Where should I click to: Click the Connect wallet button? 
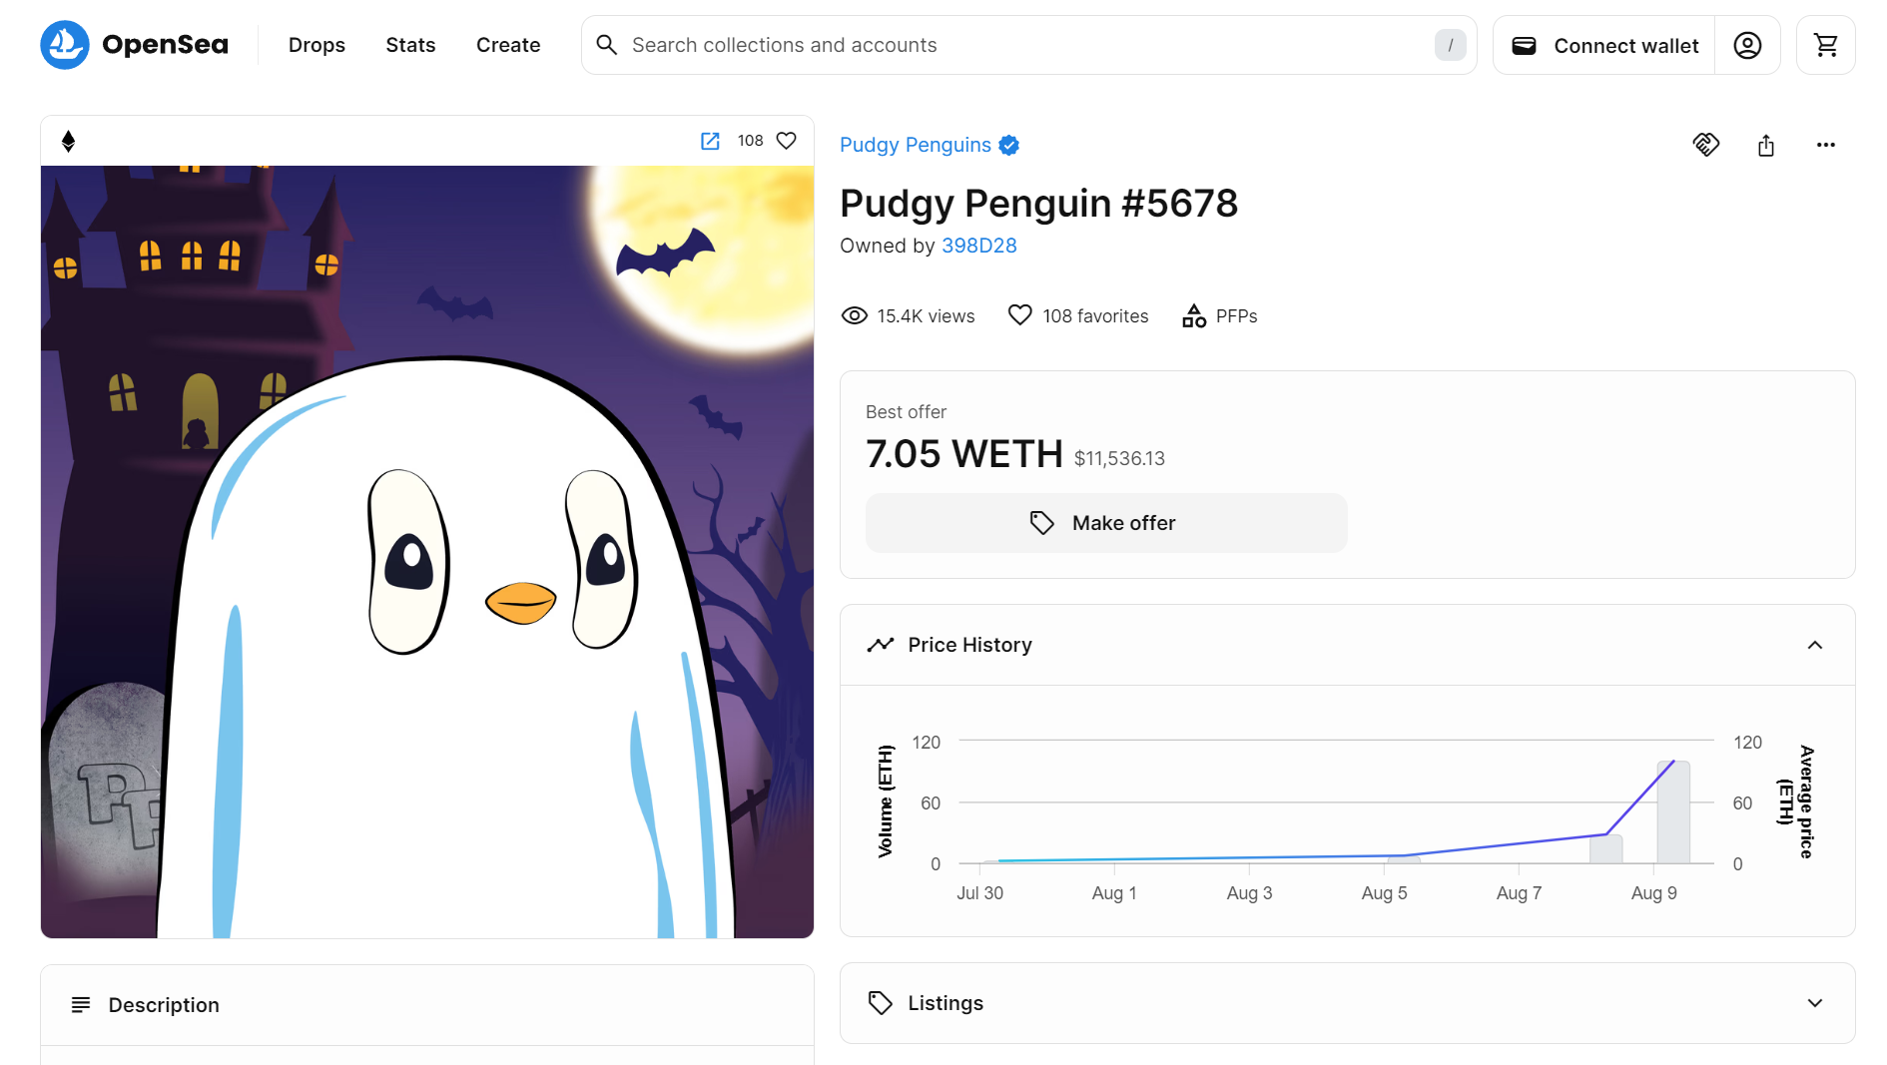1603,45
